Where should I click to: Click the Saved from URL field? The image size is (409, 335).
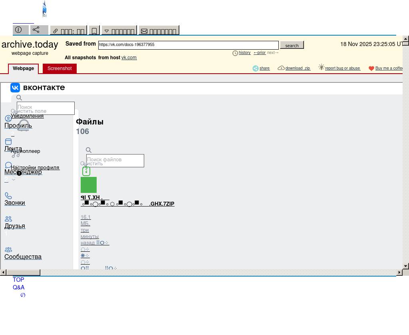coord(188,45)
